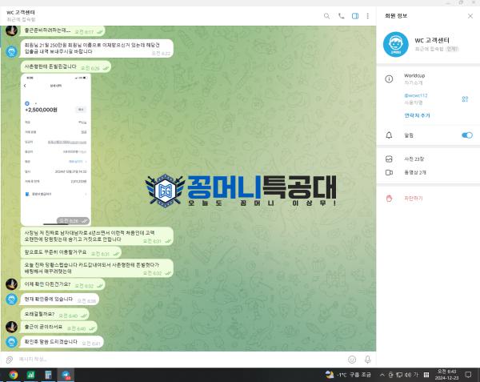Click the user avatar beside '이제 확인 다된건가요?'

[x=12, y=284]
